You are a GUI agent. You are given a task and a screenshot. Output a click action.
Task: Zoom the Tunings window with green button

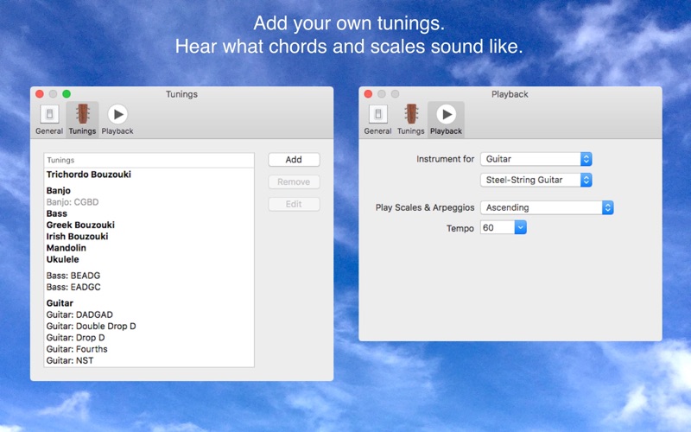pos(67,94)
